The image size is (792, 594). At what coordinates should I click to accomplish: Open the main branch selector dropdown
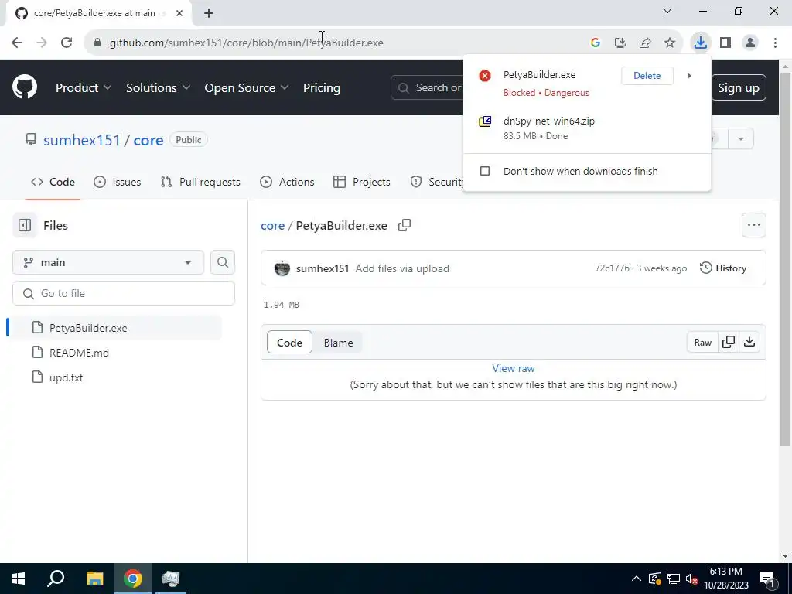coord(108,263)
